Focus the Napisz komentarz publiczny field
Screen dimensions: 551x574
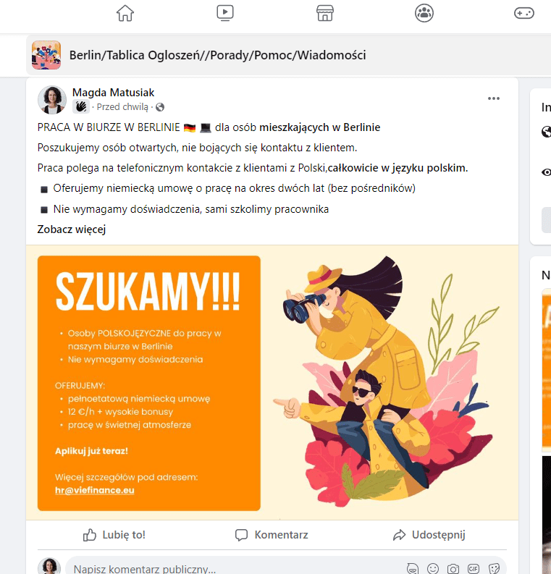(235, 568)
